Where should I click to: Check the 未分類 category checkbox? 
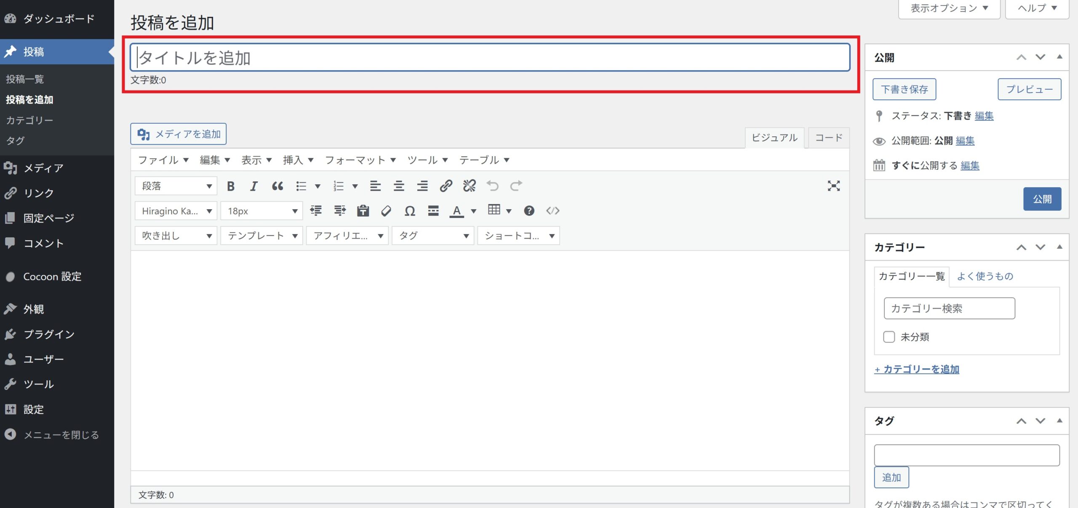(889, 337)
